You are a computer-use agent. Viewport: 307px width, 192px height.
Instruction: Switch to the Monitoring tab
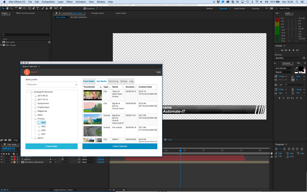point(113,81)
